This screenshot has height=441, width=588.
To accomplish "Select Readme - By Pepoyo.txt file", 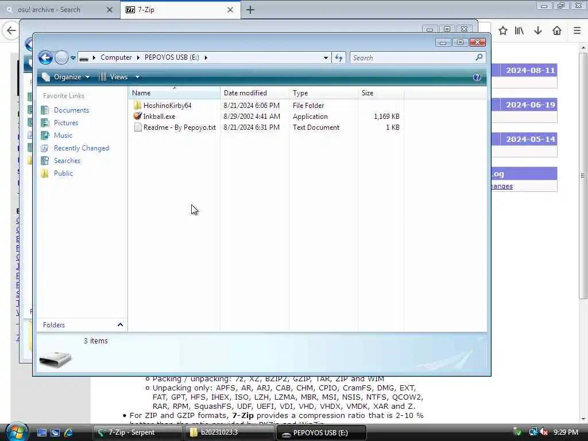I will pyautogui.click(x=180, y=127).
